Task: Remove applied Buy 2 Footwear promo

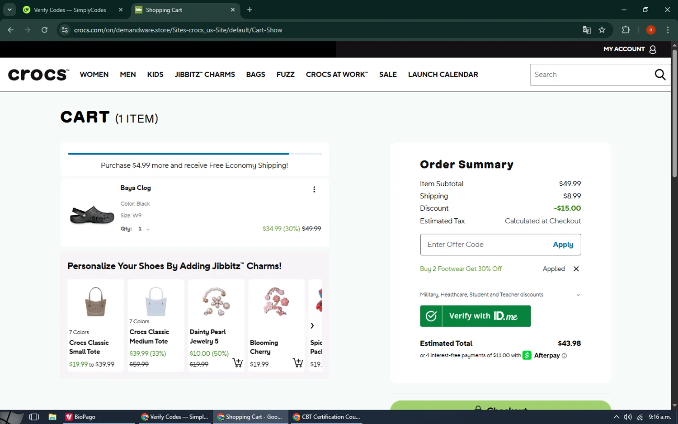Action: click(x=576, y=269)
